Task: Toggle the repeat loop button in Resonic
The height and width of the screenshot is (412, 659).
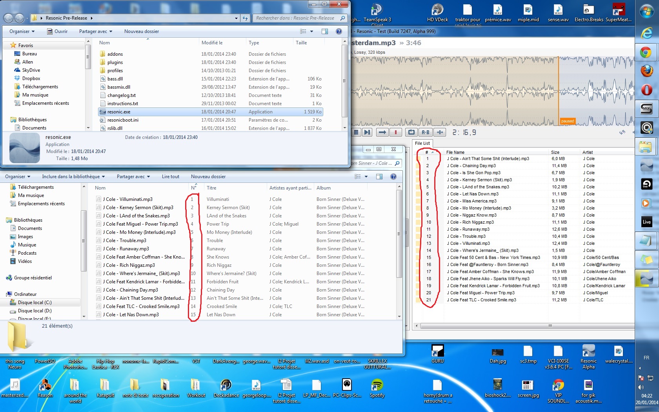Action: pyautogui.click(x=411, y=132)
